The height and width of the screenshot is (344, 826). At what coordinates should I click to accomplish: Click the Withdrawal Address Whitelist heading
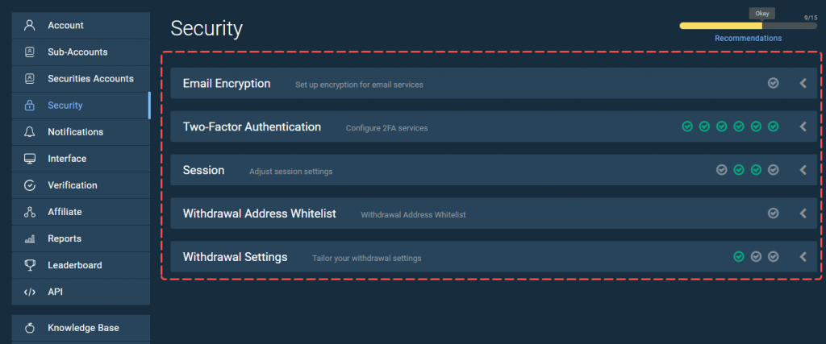[259, 213]
